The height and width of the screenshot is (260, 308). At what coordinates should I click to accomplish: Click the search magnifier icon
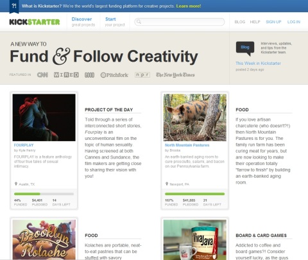(x=139, y=22)
